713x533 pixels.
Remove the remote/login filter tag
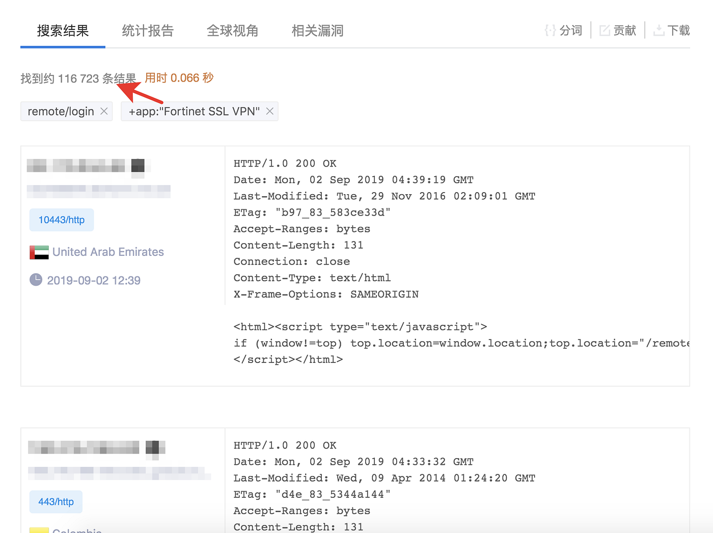[x=104, y=111]
